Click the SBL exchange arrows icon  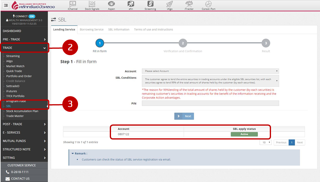[x=54, y=20]
